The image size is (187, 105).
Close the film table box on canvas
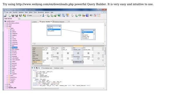[94, 30]
